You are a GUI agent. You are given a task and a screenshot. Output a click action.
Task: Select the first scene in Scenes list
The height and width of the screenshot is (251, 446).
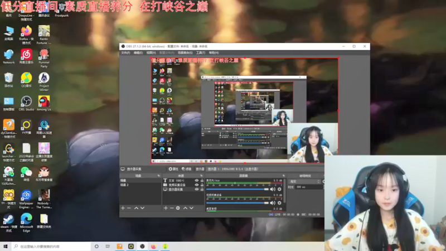(x=140, y=180)
